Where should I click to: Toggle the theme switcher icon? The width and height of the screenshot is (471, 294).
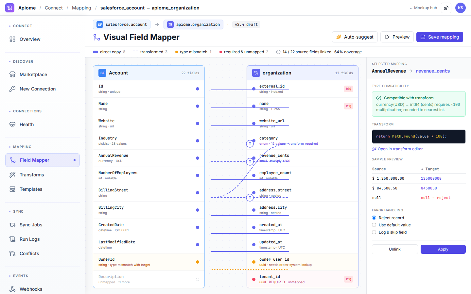(x=446, y=8)
